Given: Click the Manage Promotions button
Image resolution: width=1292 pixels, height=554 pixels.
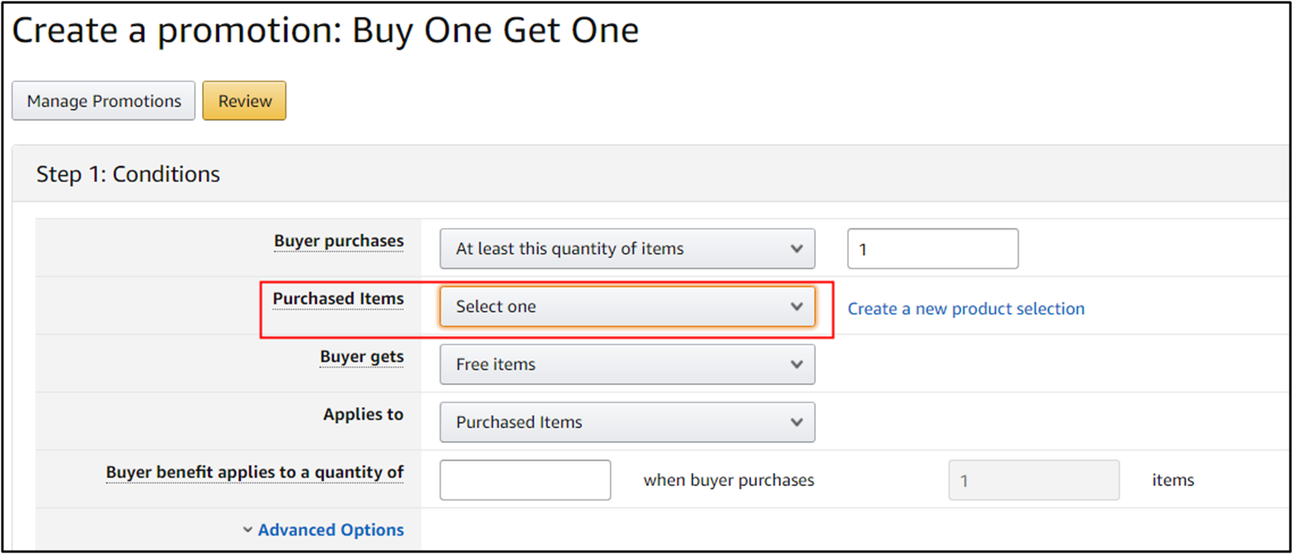Looking at the screenshot, I should (103, 101).
